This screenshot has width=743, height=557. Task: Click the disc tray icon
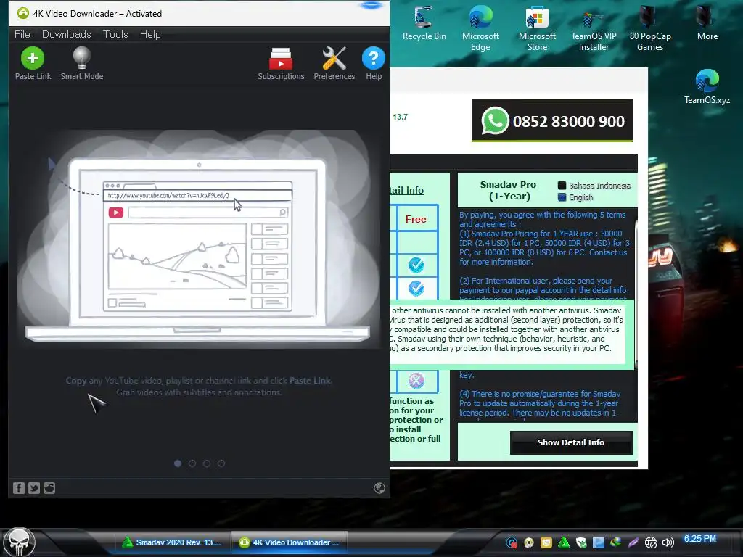click(529, 542)
